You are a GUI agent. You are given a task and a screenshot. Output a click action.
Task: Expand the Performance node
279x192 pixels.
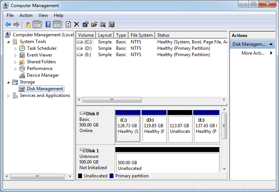coord(15,69)
